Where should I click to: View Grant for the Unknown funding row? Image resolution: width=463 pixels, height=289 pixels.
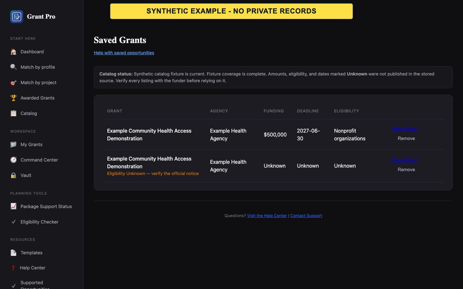click(404, 160)
